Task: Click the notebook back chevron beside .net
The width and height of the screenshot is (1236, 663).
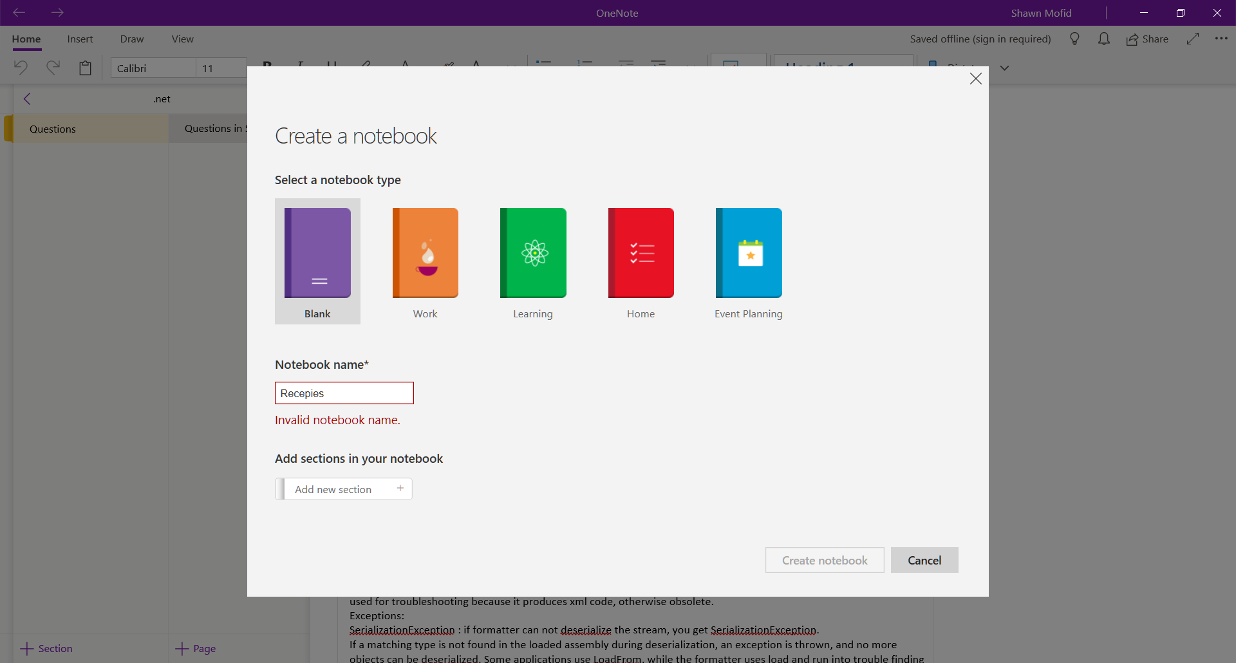Action: click(27, 98)
